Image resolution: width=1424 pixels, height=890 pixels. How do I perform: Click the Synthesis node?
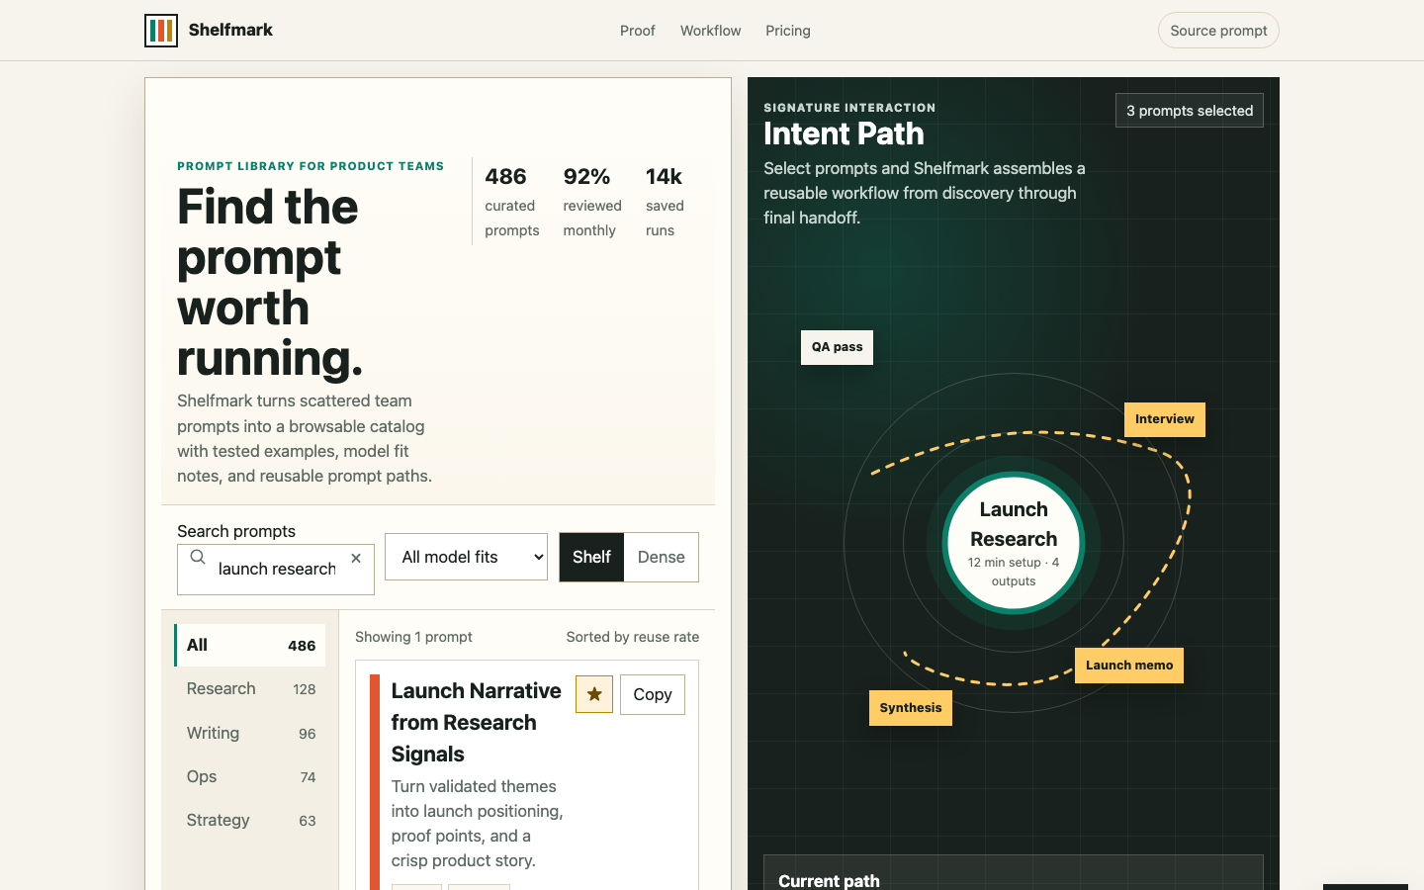(911, 708)
